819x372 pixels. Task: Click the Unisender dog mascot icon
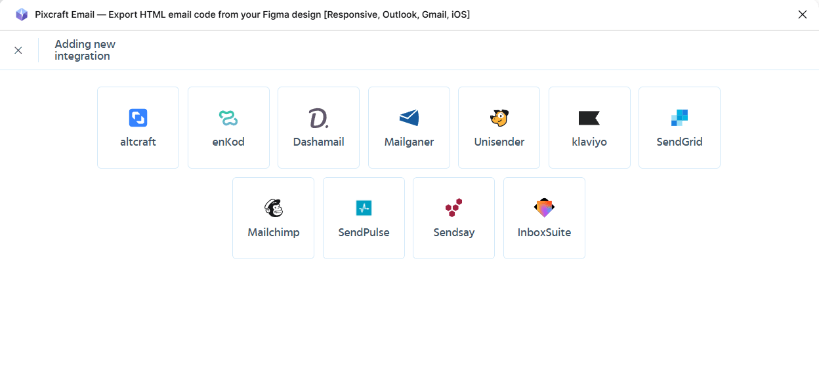499,118
